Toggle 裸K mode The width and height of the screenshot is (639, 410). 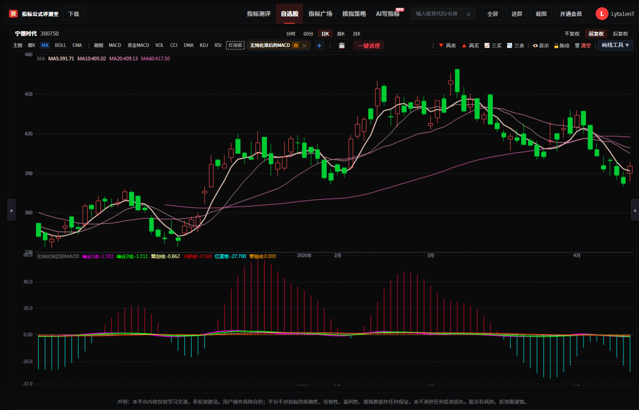click(31, 46)
